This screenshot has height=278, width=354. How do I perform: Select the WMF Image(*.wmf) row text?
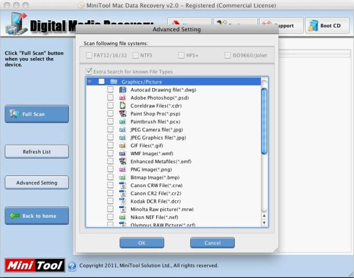152,153
